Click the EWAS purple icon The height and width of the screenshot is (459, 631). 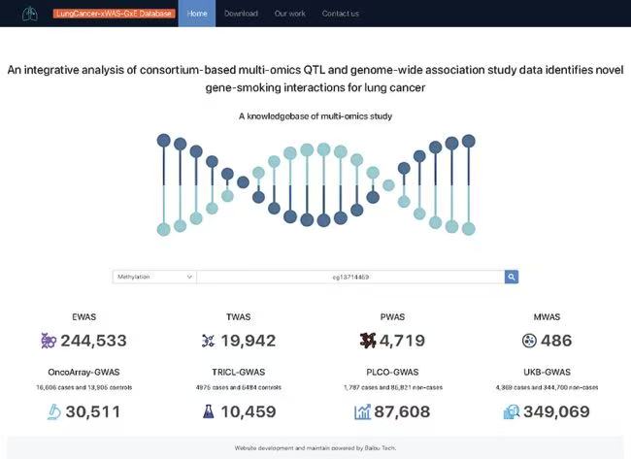(x=49, y=341)
